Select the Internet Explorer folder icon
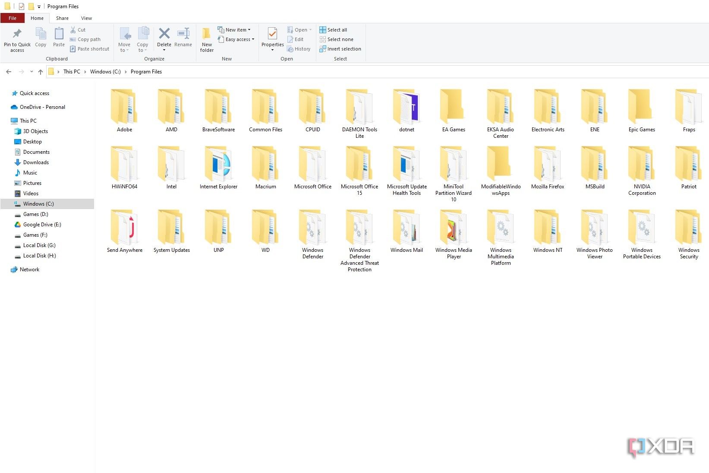This screenshot has height=473, width=709. [218, 164]
